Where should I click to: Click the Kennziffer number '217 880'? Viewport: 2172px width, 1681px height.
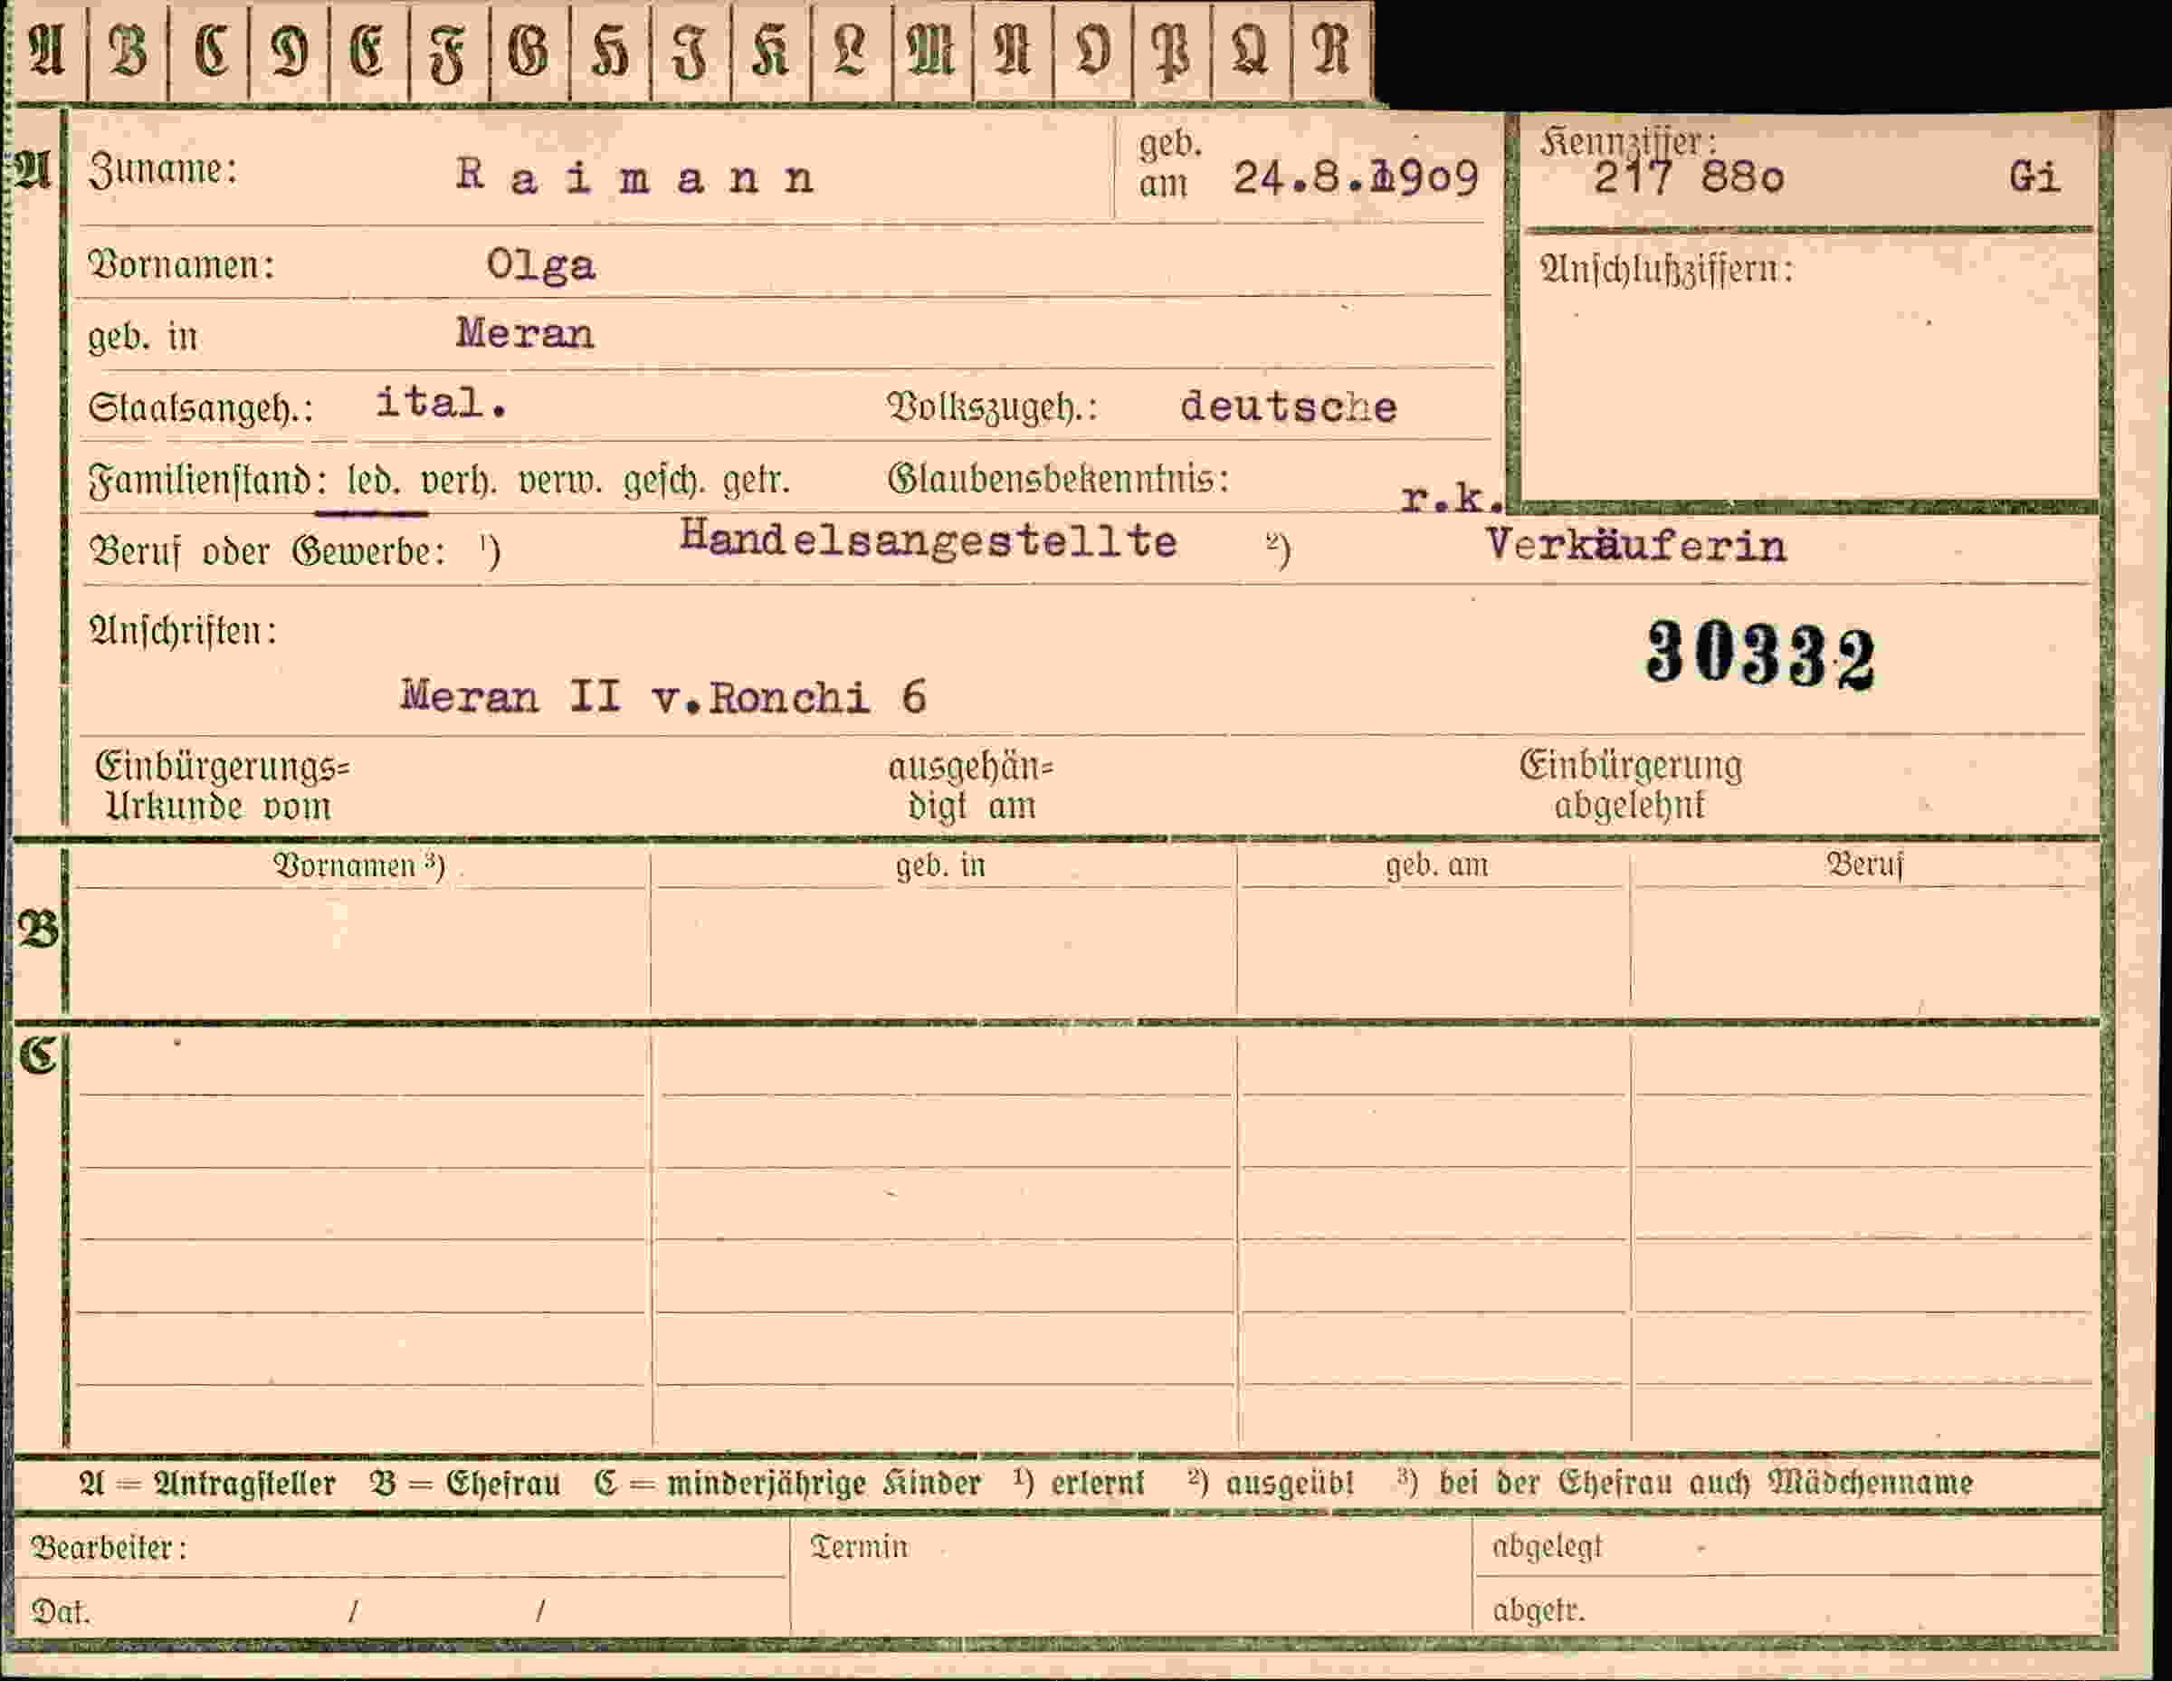click(1689, 178)
